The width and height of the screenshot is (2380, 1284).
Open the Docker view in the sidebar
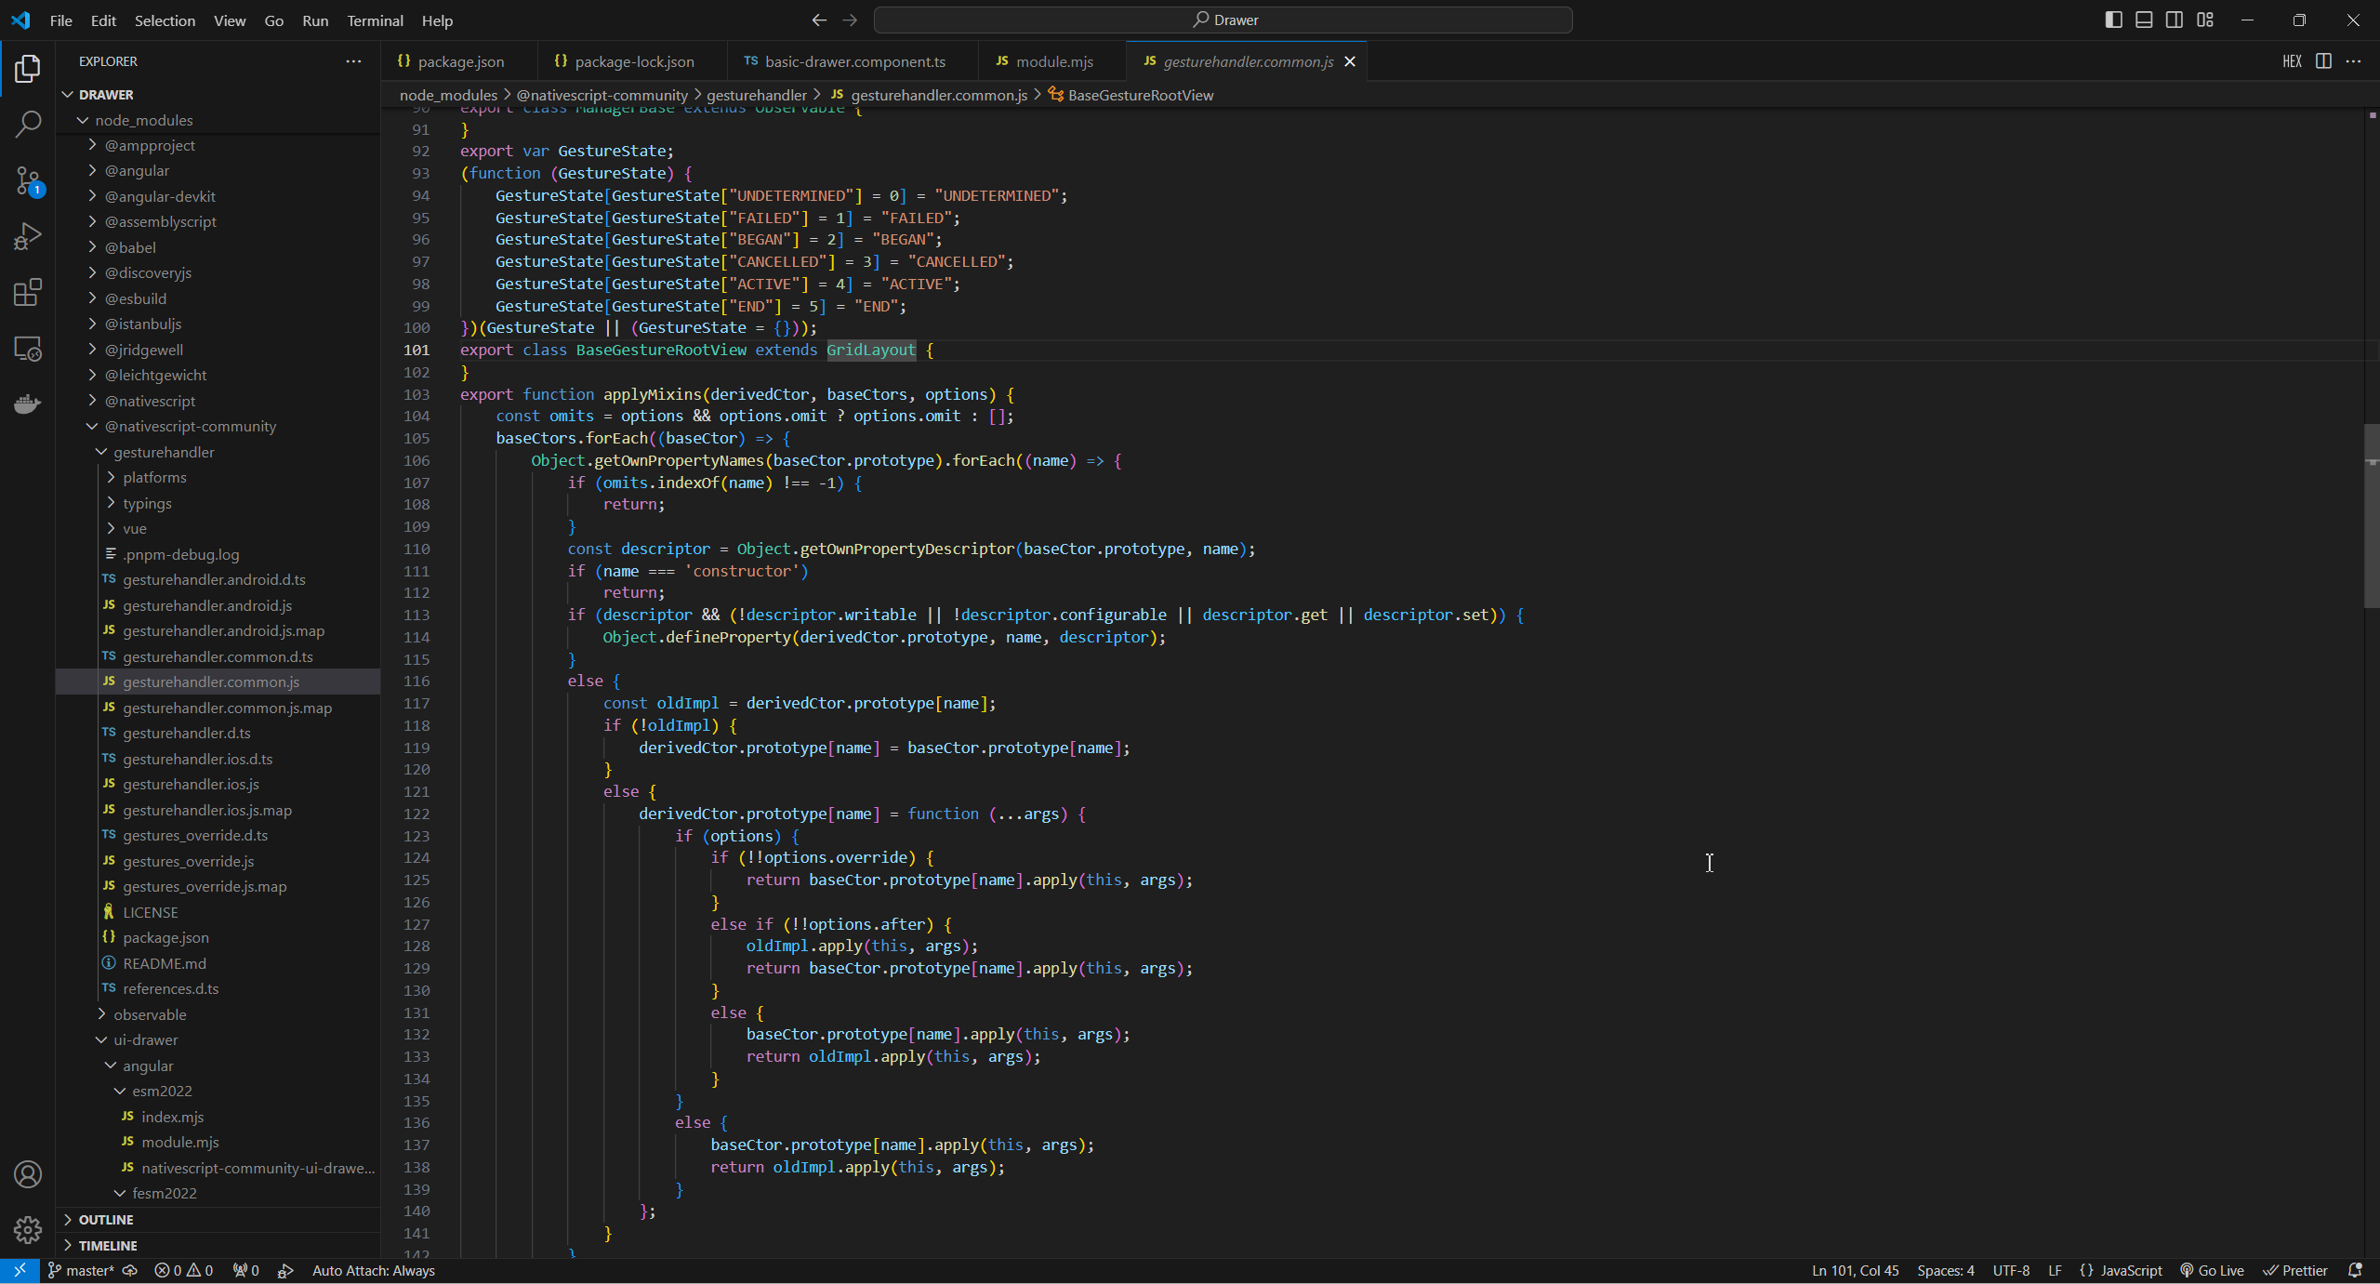[x=27, y=404]
